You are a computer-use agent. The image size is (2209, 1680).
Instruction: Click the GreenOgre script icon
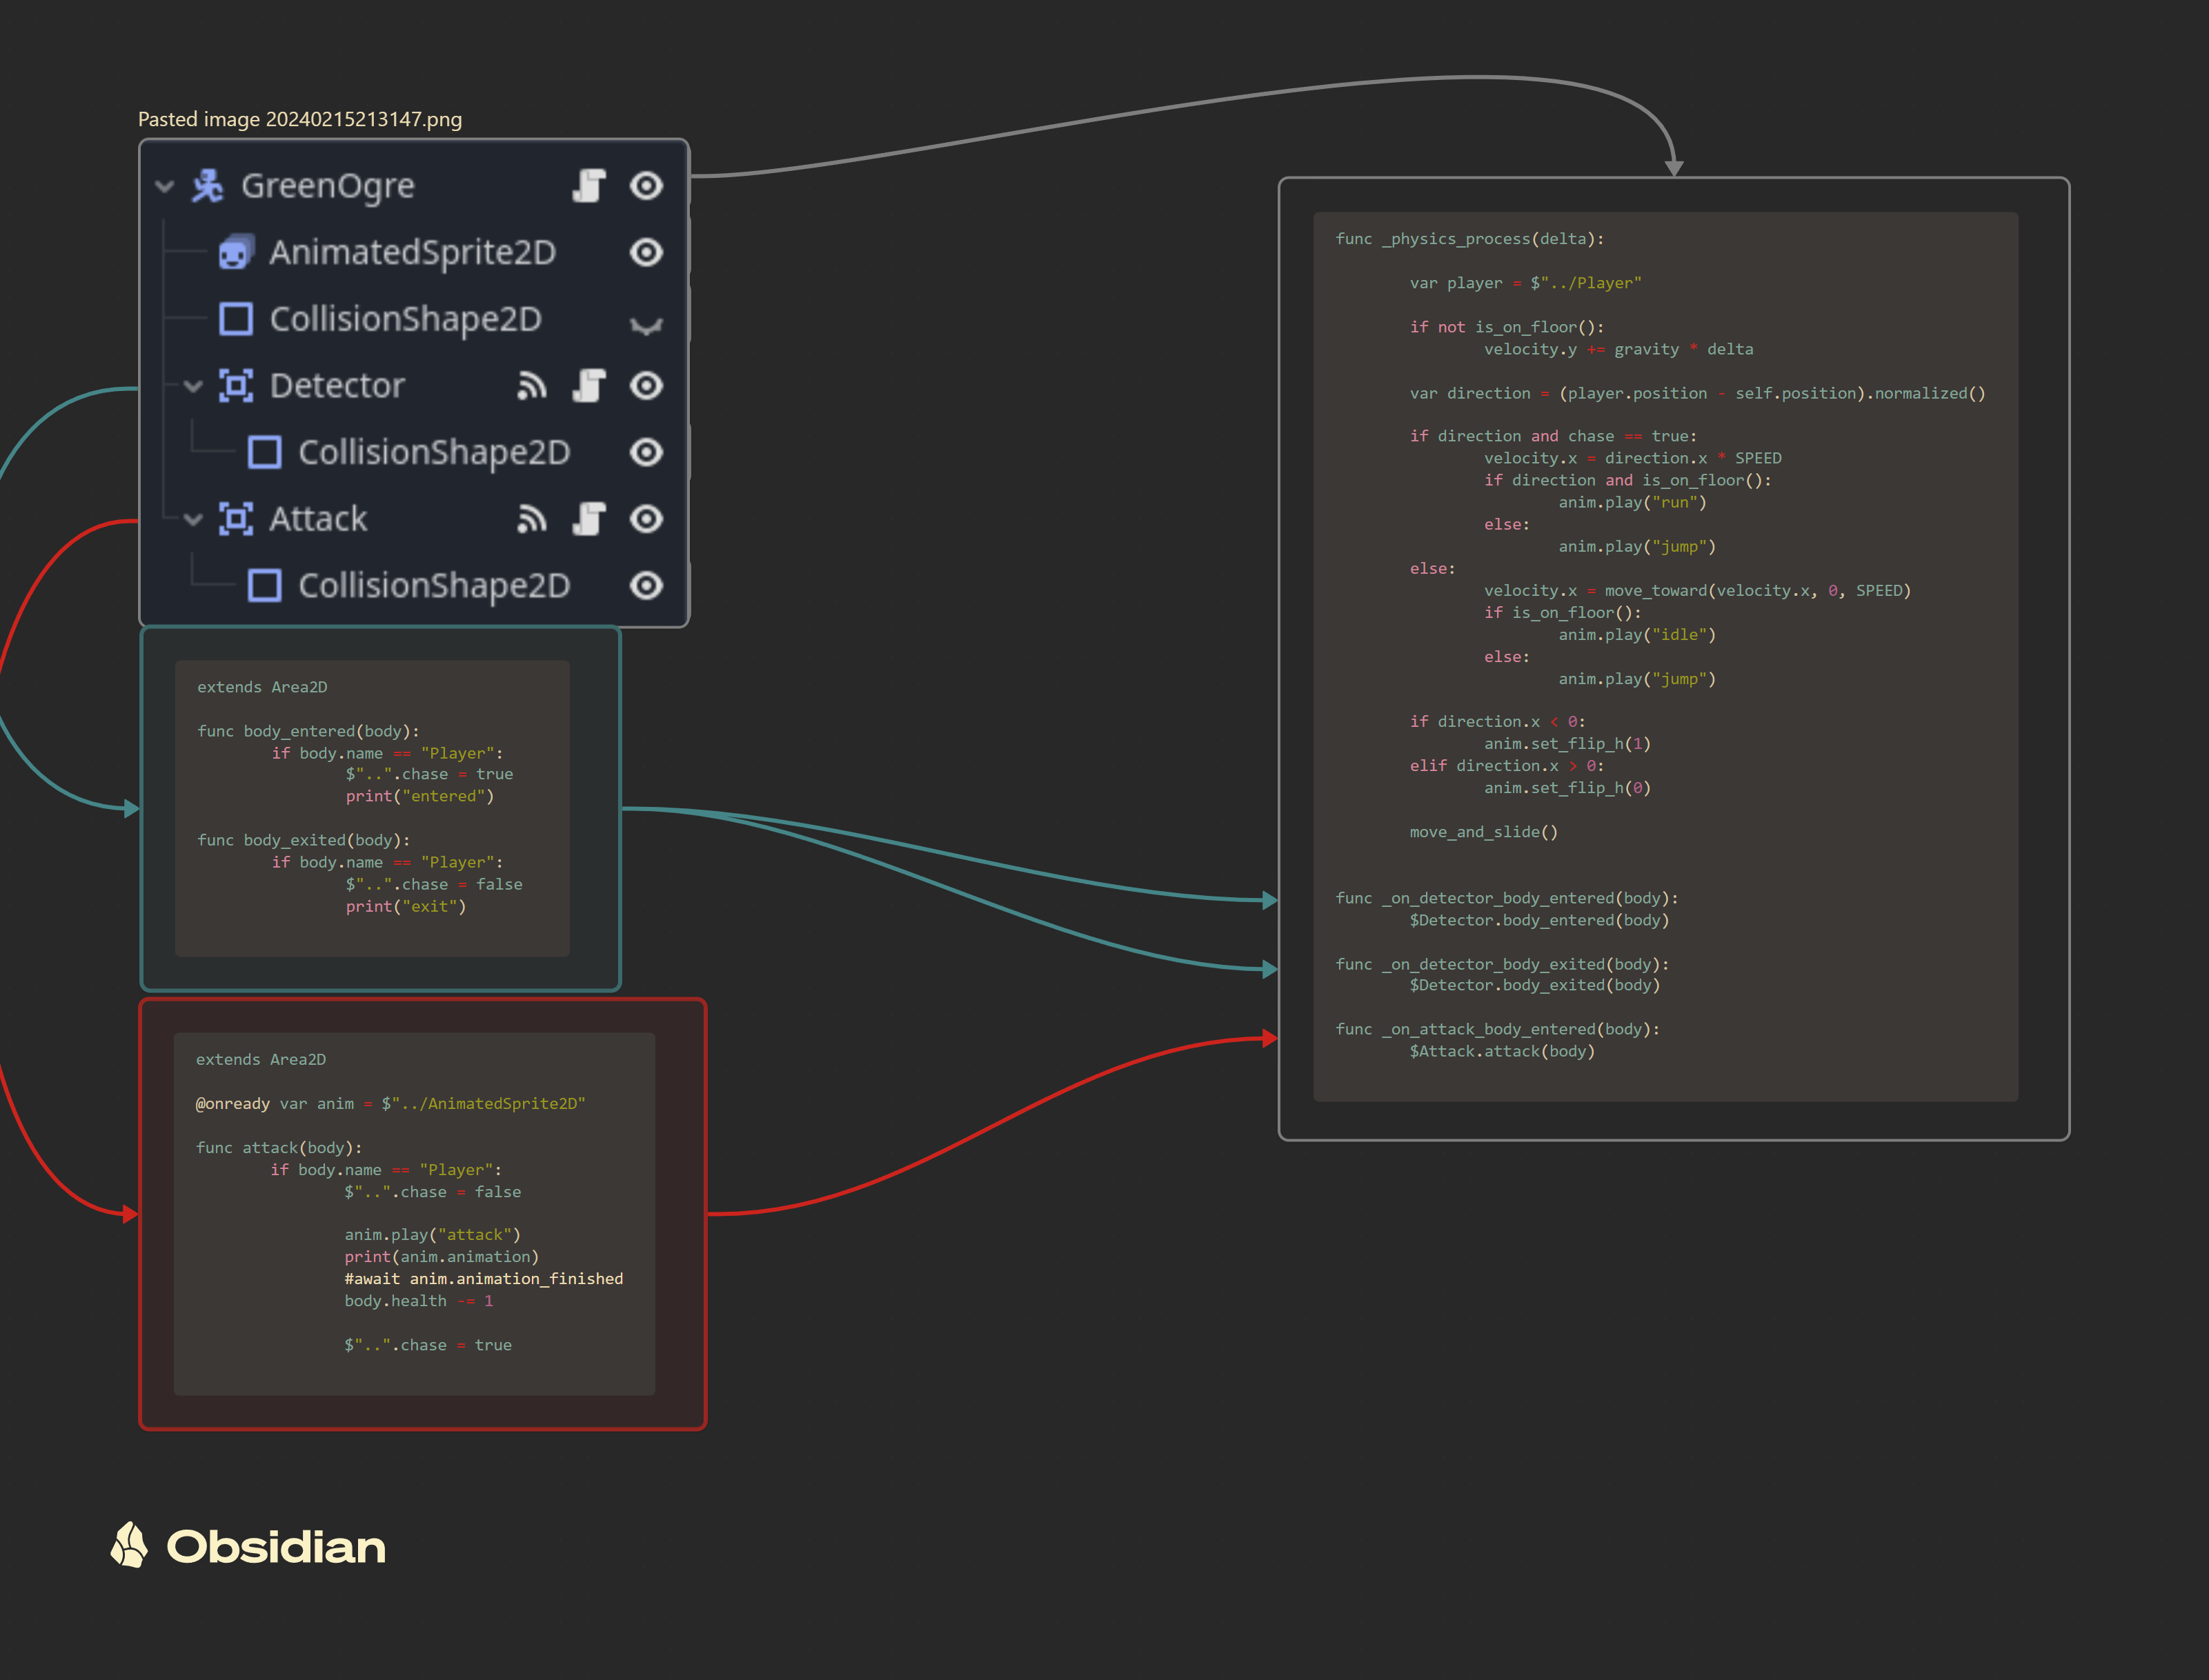[589, 186]
